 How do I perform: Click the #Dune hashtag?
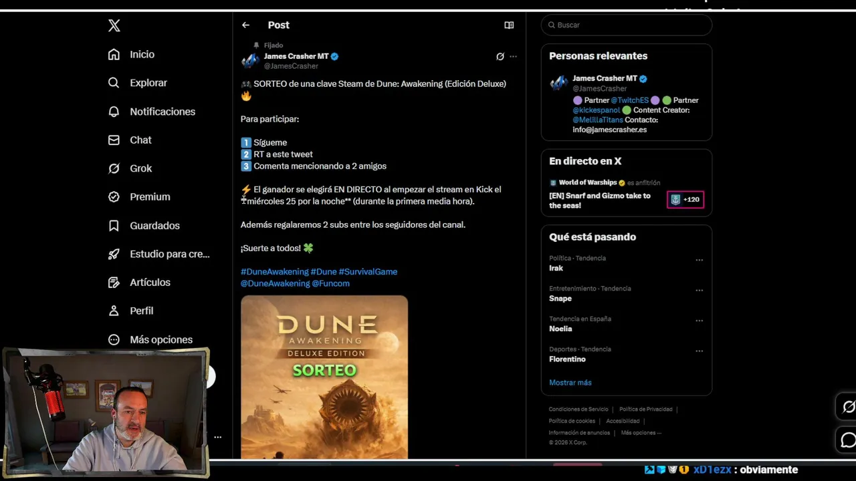pos(324,271)
